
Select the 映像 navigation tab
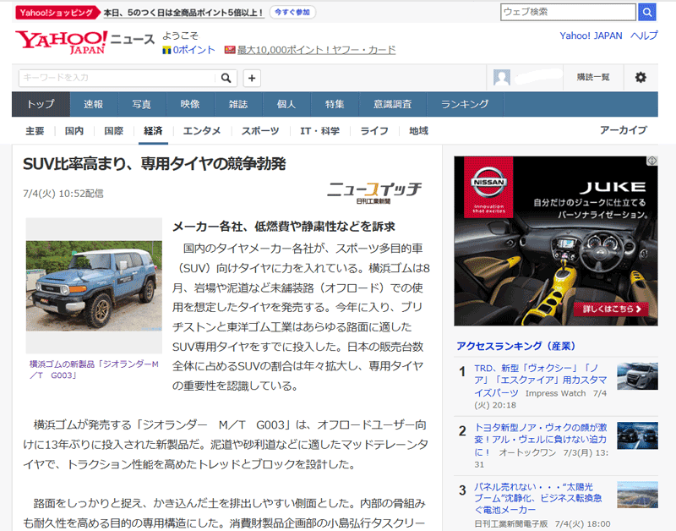[190, 104]
